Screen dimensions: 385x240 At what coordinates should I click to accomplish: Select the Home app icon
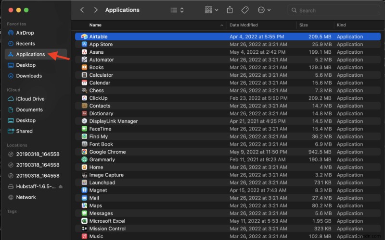(x=84, y=167)
